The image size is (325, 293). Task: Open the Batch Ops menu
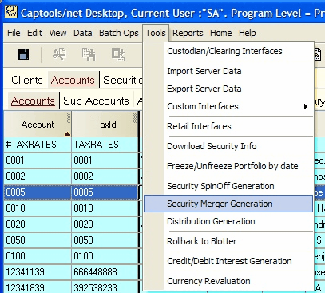119,33
